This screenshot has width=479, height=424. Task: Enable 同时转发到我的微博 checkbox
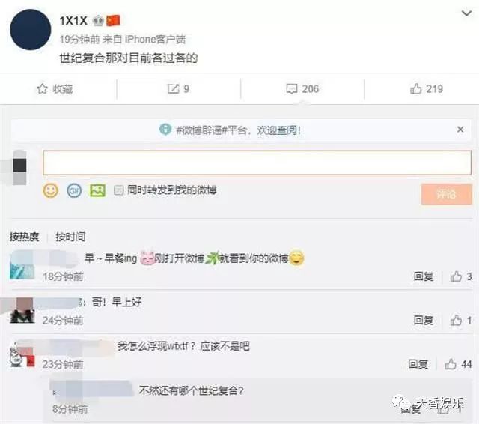118,190
